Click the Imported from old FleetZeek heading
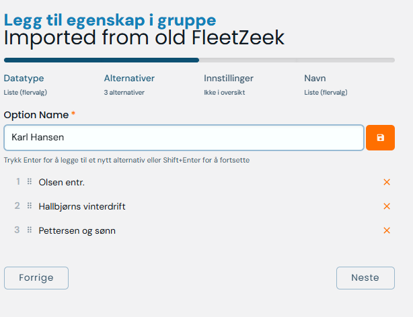 pos(144,38)
